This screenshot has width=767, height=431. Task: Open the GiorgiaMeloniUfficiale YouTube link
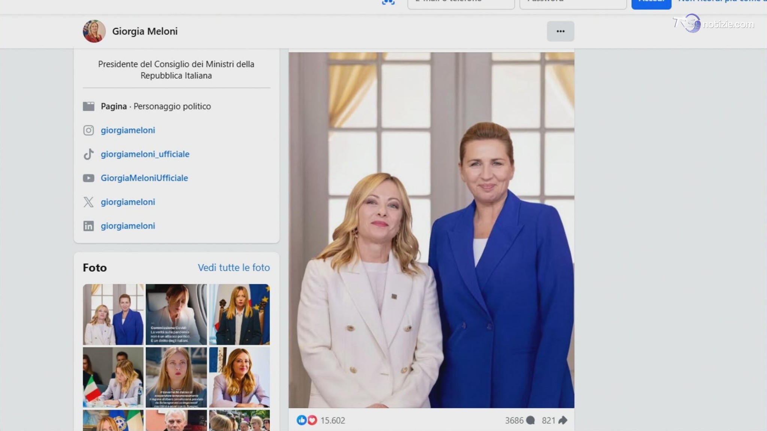(x=144, y=178)
